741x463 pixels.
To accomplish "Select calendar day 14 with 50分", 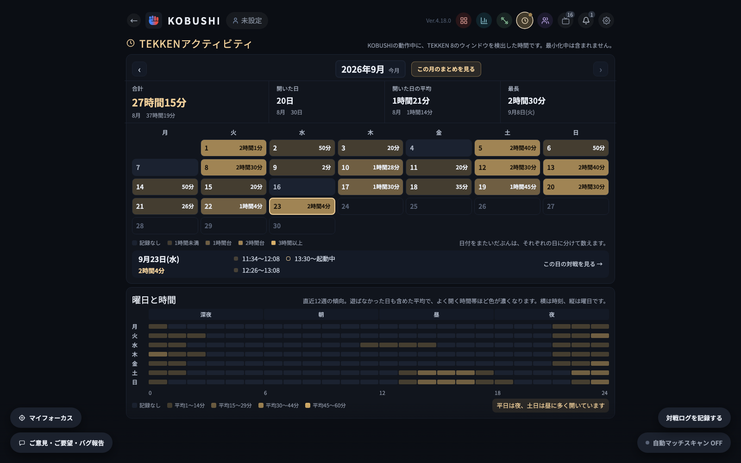I will 165,187.
